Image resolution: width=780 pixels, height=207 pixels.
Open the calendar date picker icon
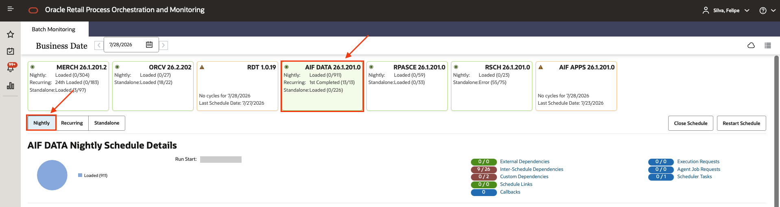click(149, 45)
